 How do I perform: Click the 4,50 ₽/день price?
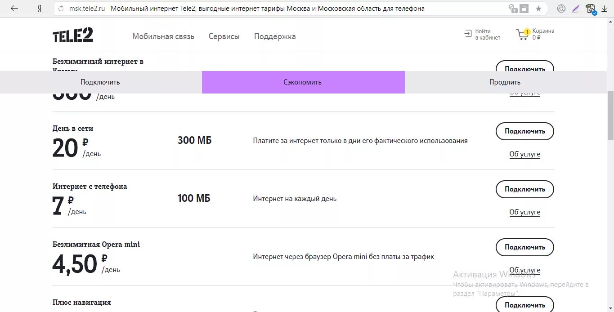pyautogui.click(x=86, y=264)
